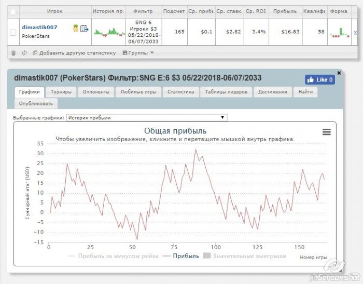363x284 pixels.
Task: Switch to the Любимые игры tab
Action: point(138,92)
